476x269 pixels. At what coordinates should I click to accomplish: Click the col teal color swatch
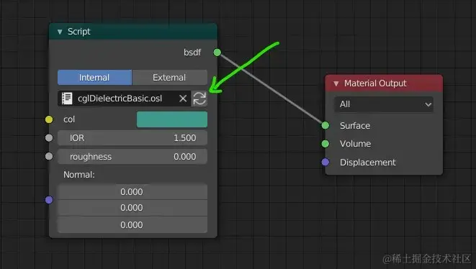[x=172, y=119]
